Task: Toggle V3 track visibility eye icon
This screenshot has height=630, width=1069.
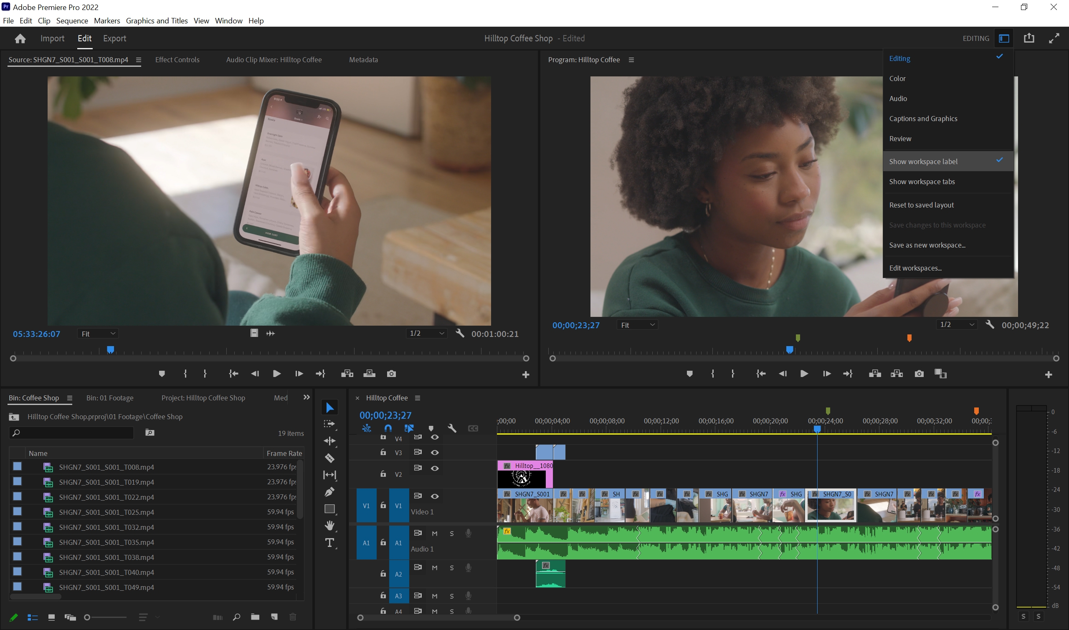Action: pyautogui.click(x=434, y=452)
